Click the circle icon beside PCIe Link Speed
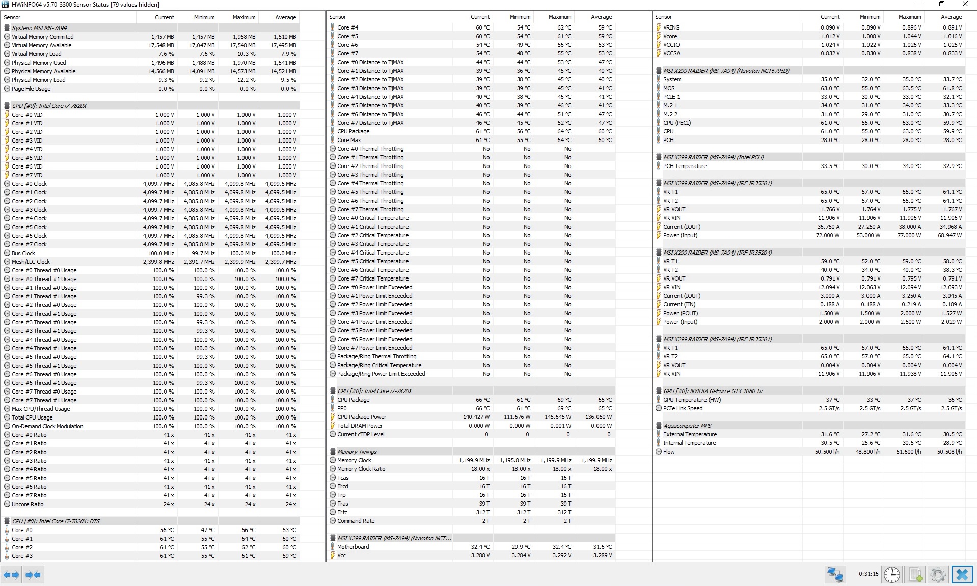This screenshot has width=977, height=586. coord(659,408)
